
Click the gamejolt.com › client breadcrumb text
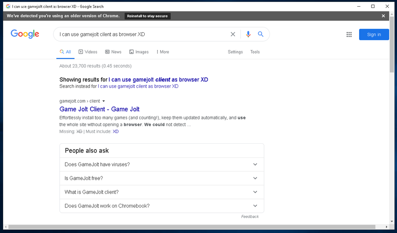pos(80,101)
